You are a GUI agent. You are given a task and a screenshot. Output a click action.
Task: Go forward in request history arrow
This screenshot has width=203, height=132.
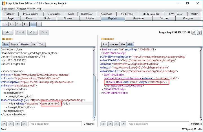(42, 32)
